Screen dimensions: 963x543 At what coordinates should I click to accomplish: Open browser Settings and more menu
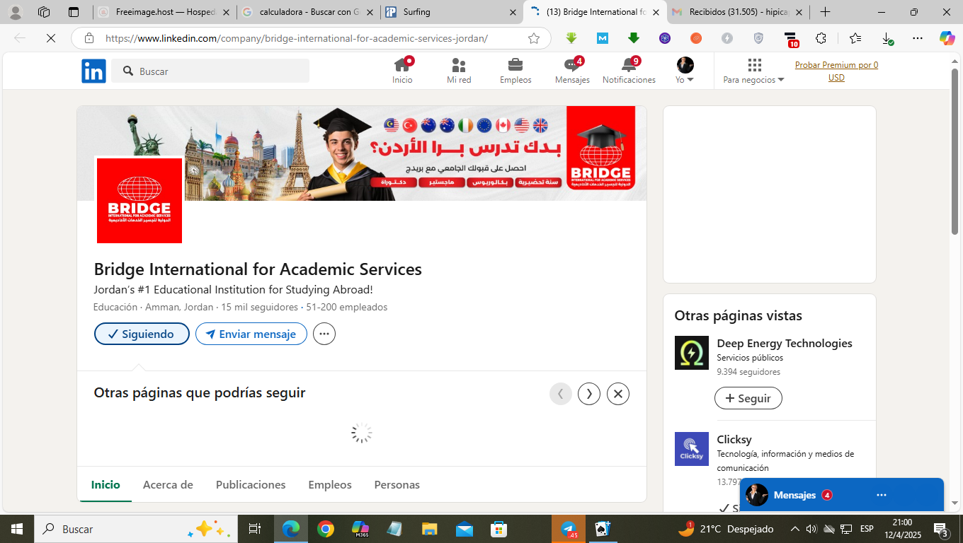tap(918, 38)
